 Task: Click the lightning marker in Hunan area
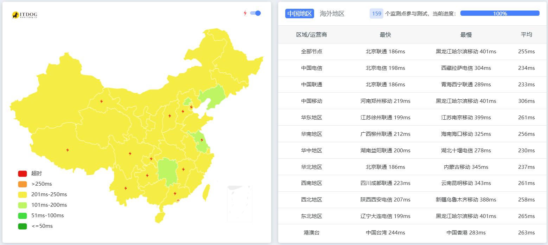[184, 169]
